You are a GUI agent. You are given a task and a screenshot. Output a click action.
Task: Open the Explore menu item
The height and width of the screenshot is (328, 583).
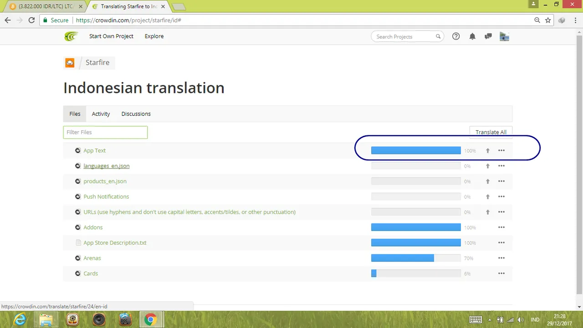tap(154, 36)
